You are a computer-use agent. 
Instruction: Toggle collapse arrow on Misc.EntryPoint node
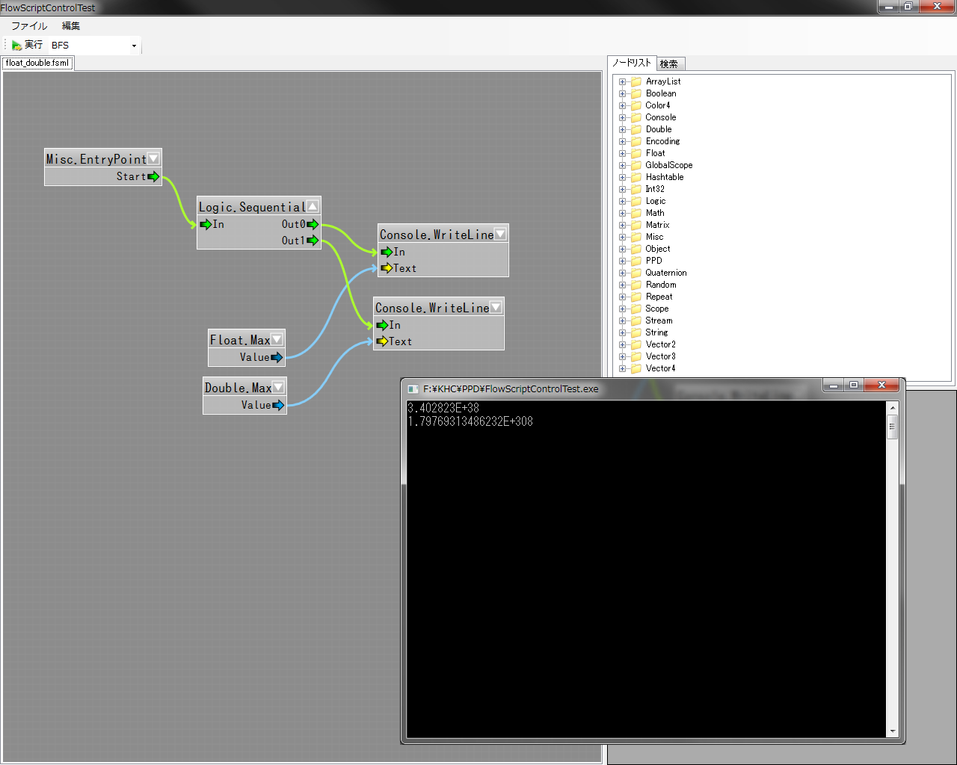tap(153, 158)
